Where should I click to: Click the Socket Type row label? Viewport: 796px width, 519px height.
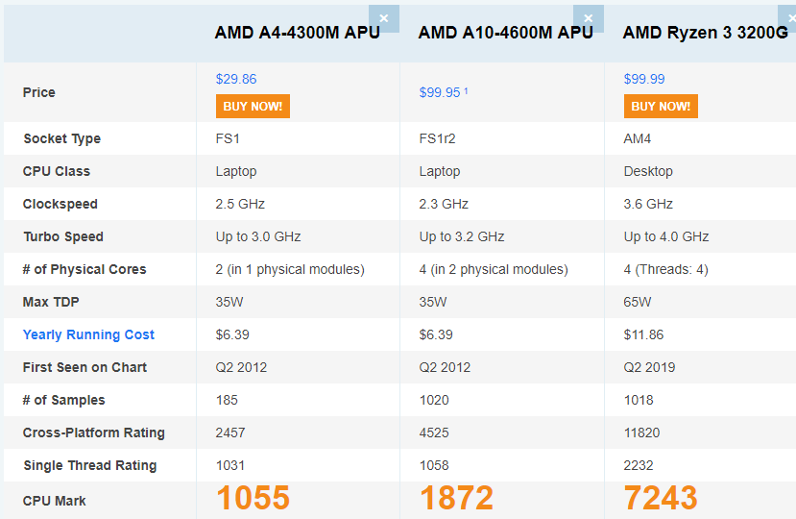[x=62, y=138]
